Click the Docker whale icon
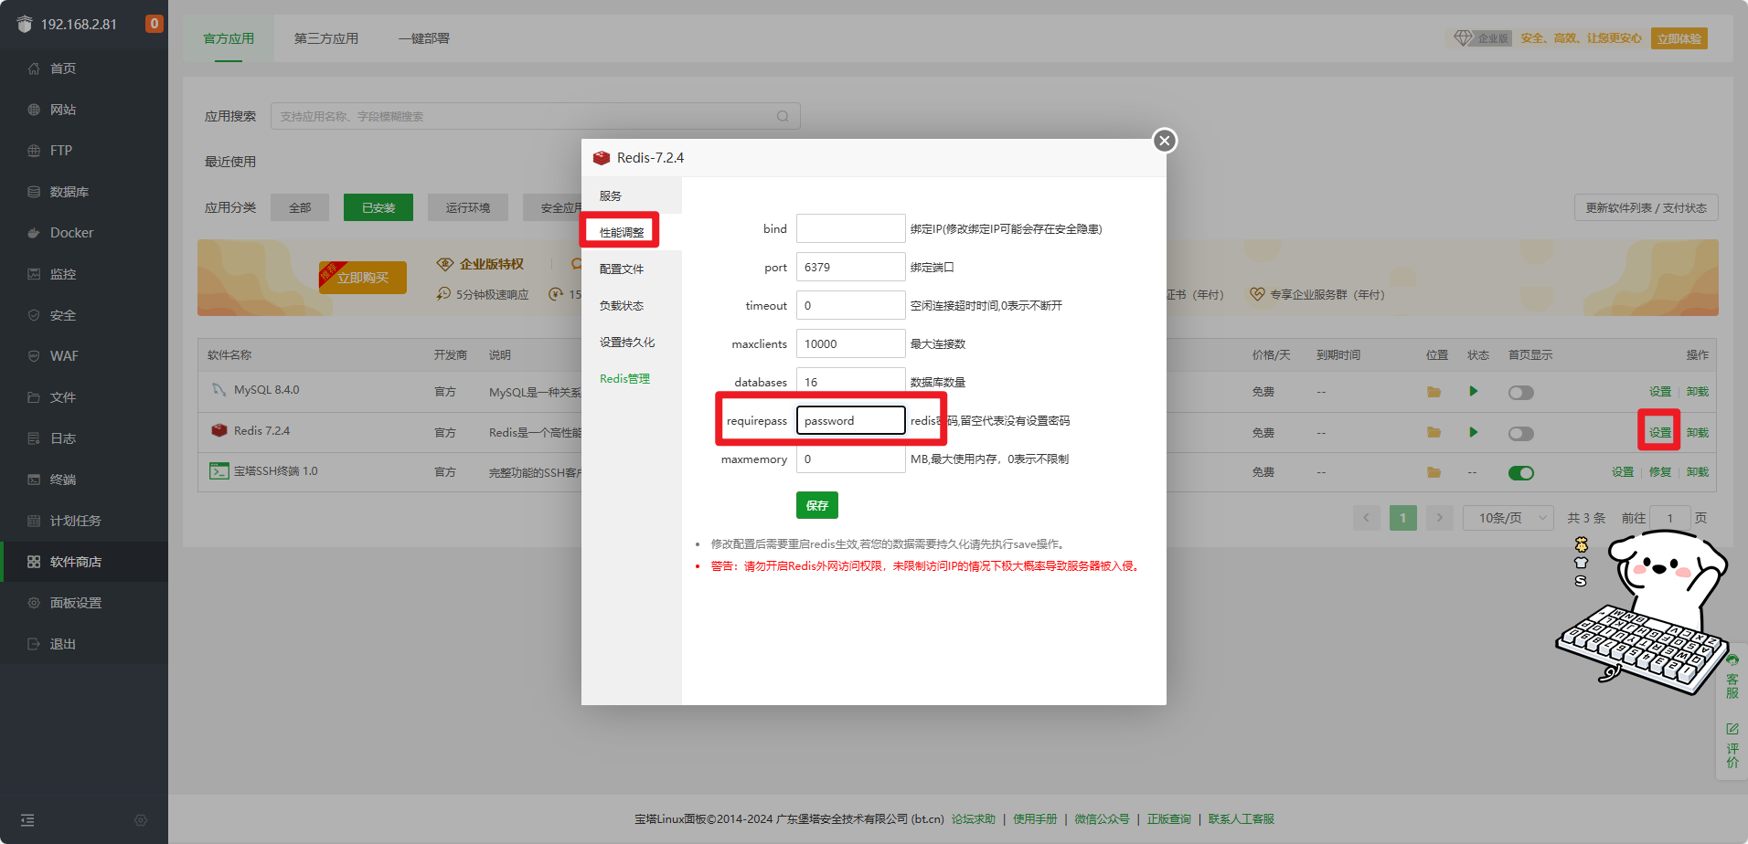The width and height of the screenshot is (1748, 844). coord(34,233)
